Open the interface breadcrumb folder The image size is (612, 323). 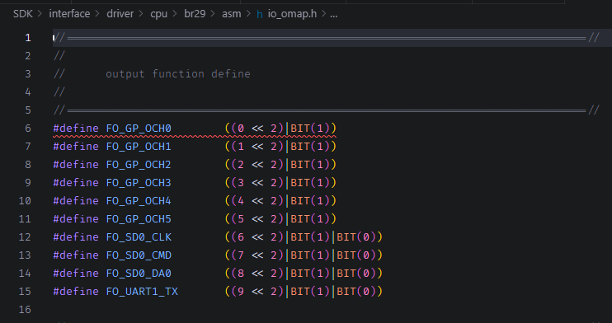[x=69, y=14]
